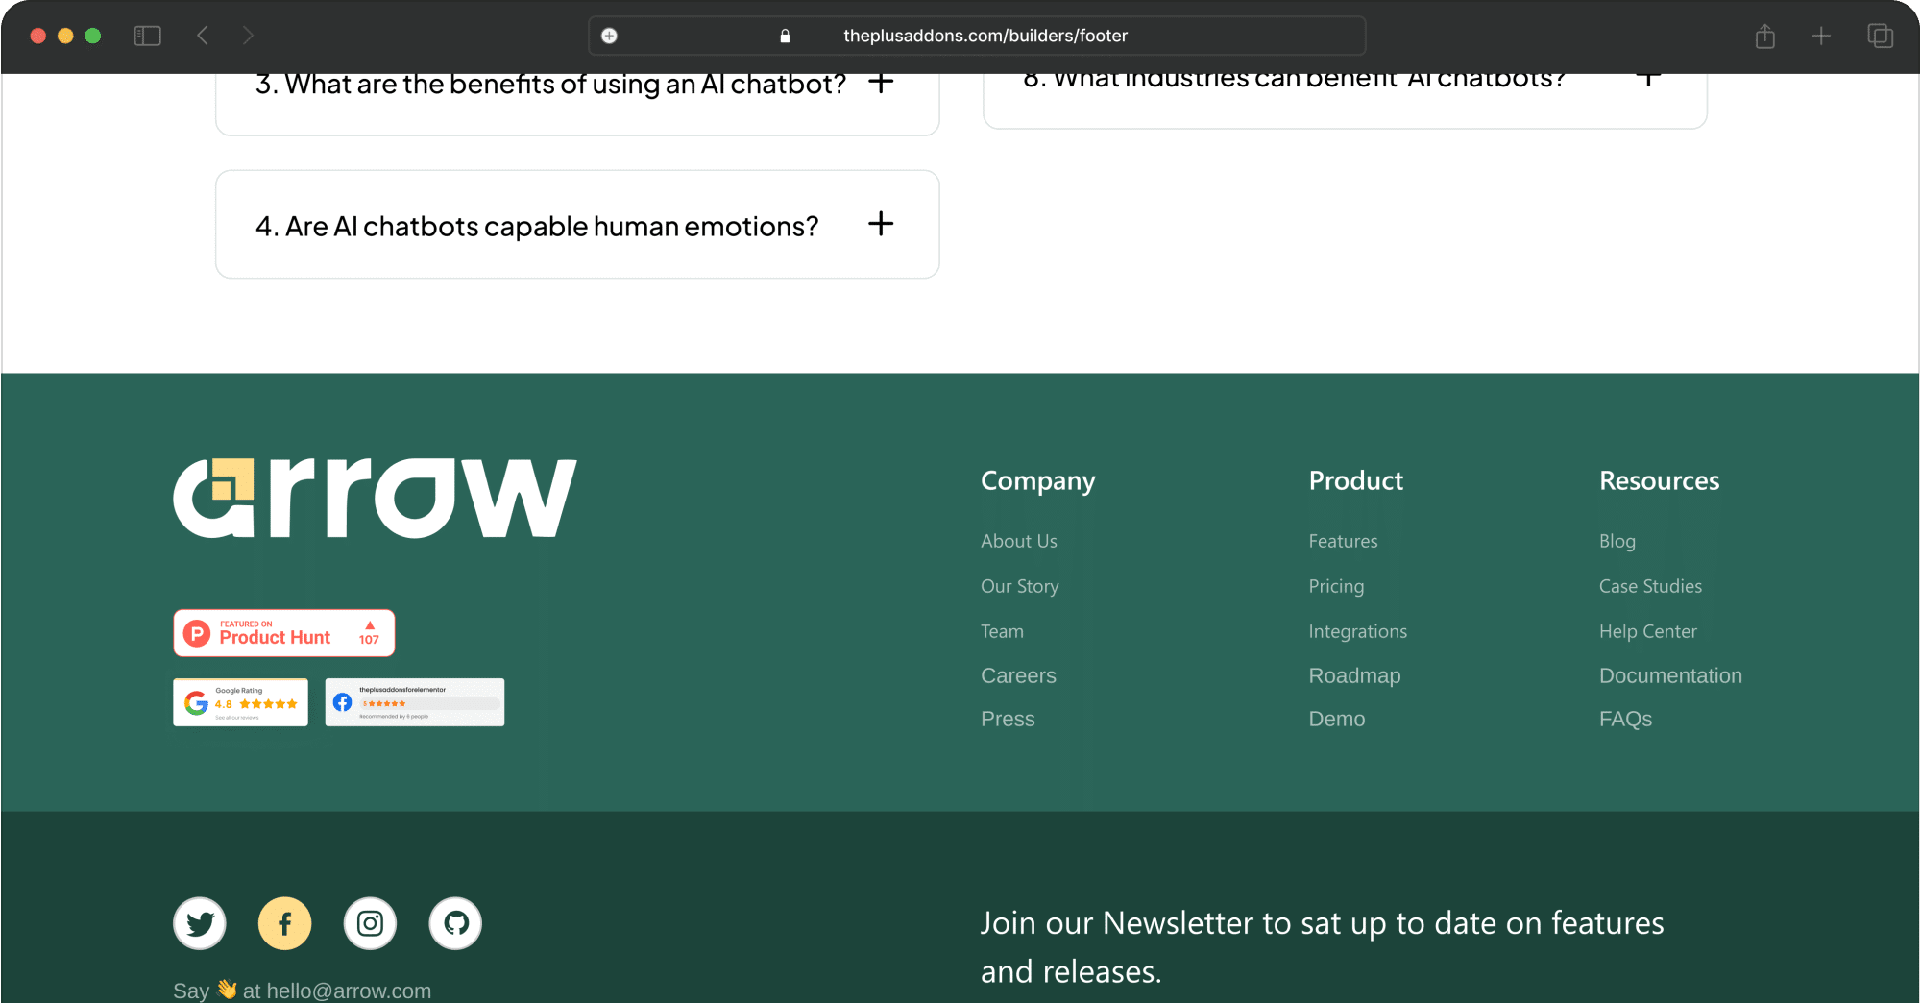1921x1003 pixels.
Task: Expand FAQ about industries benefiting from chatbots
Action: coord(1648,79)
